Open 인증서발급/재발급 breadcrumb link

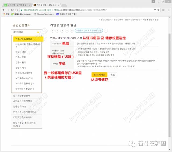point(132,20)
